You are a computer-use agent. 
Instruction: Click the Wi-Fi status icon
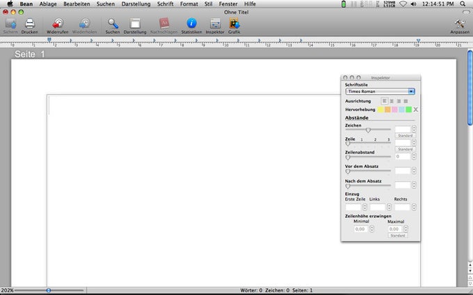403,4
